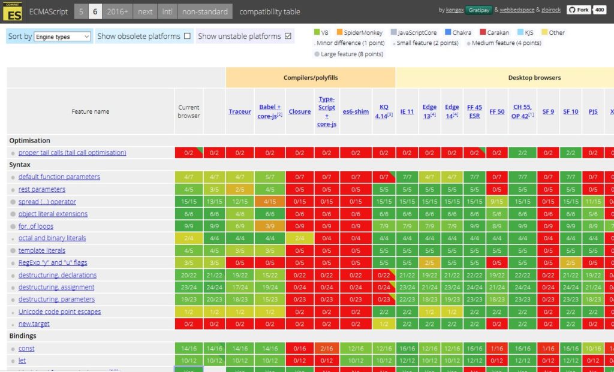Open the PJS column link
Image resolution: width=614 pixels, height=372 pixels.
point(593,111)
